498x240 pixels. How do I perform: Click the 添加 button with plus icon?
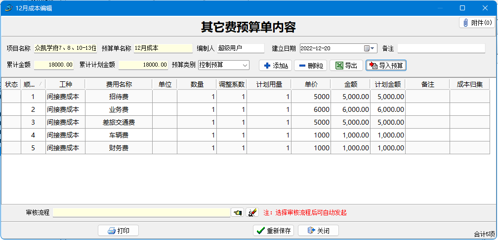coord(275,66)
